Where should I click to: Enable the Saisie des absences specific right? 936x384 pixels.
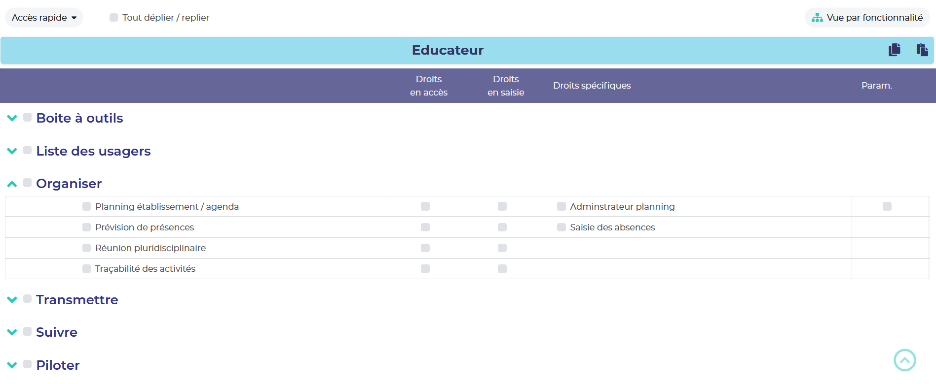coord(562,227)
